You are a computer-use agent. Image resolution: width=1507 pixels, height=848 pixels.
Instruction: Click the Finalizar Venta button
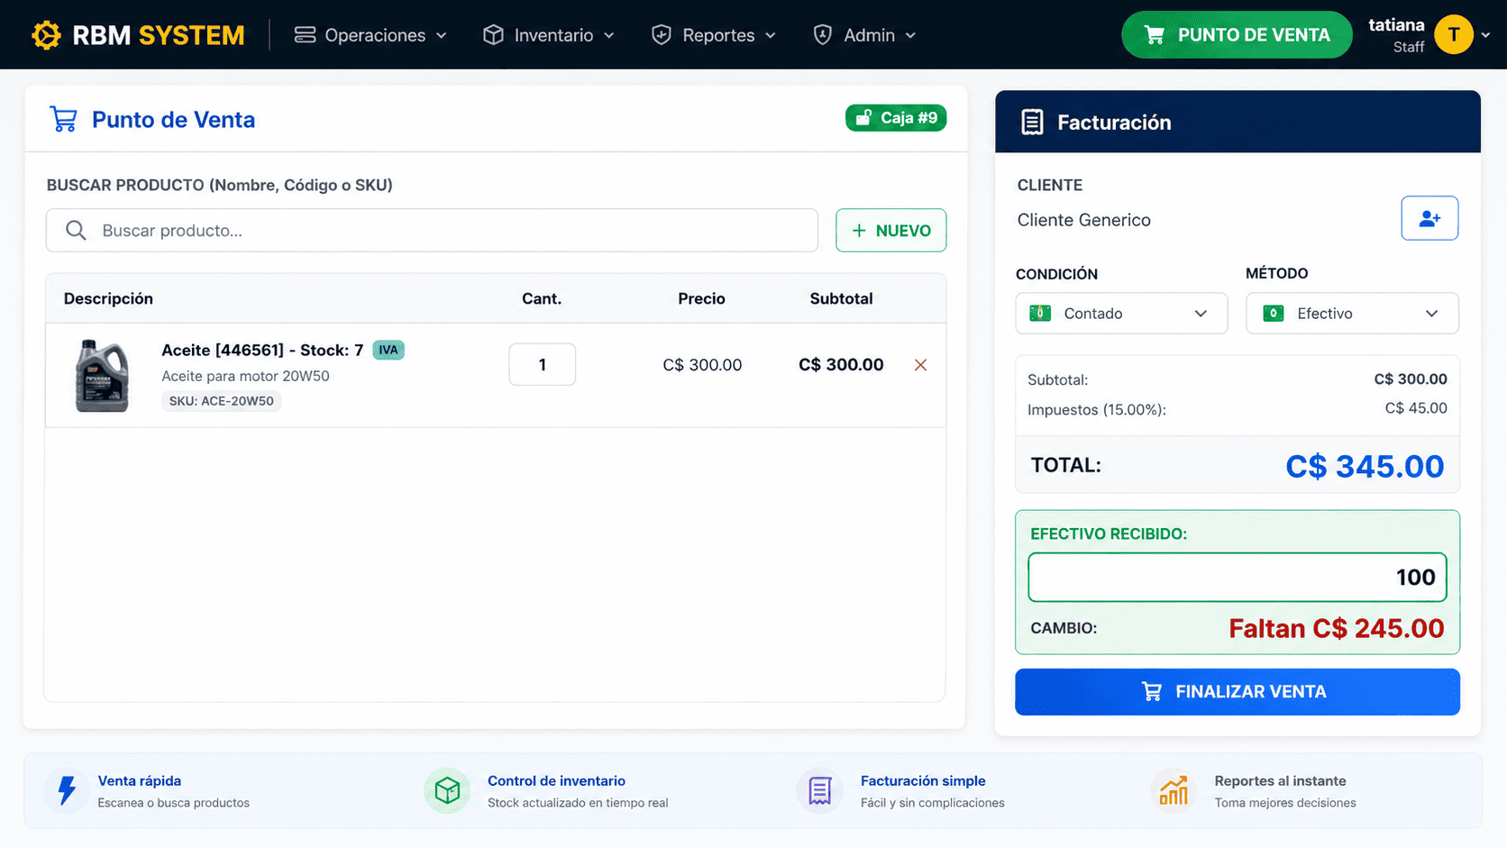(1238, 692)
